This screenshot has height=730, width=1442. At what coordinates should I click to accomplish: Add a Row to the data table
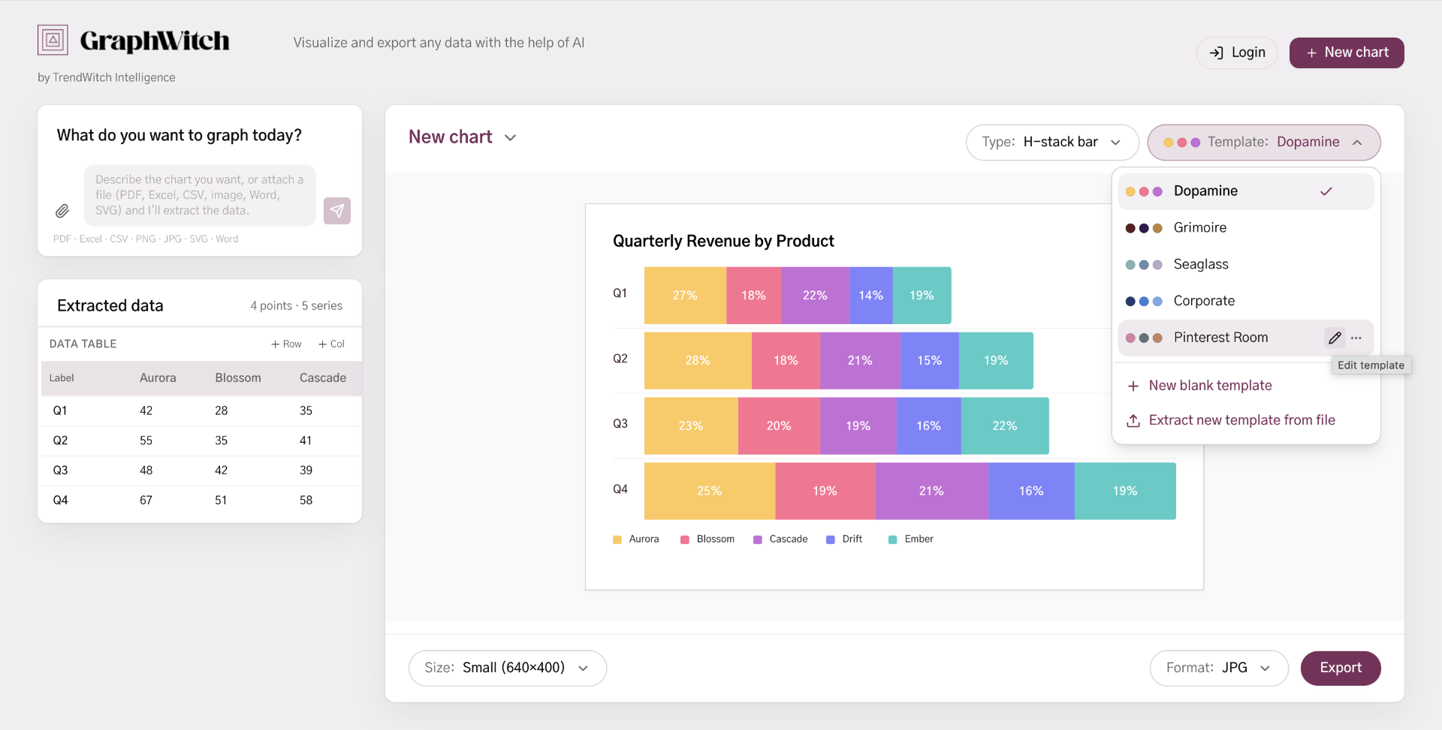pyautogui.click(x=286, y=344)
